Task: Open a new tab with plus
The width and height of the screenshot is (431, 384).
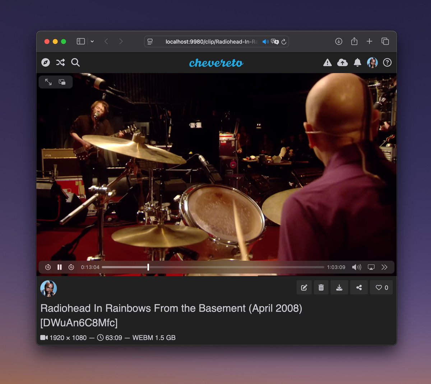Action: point(369,41)
